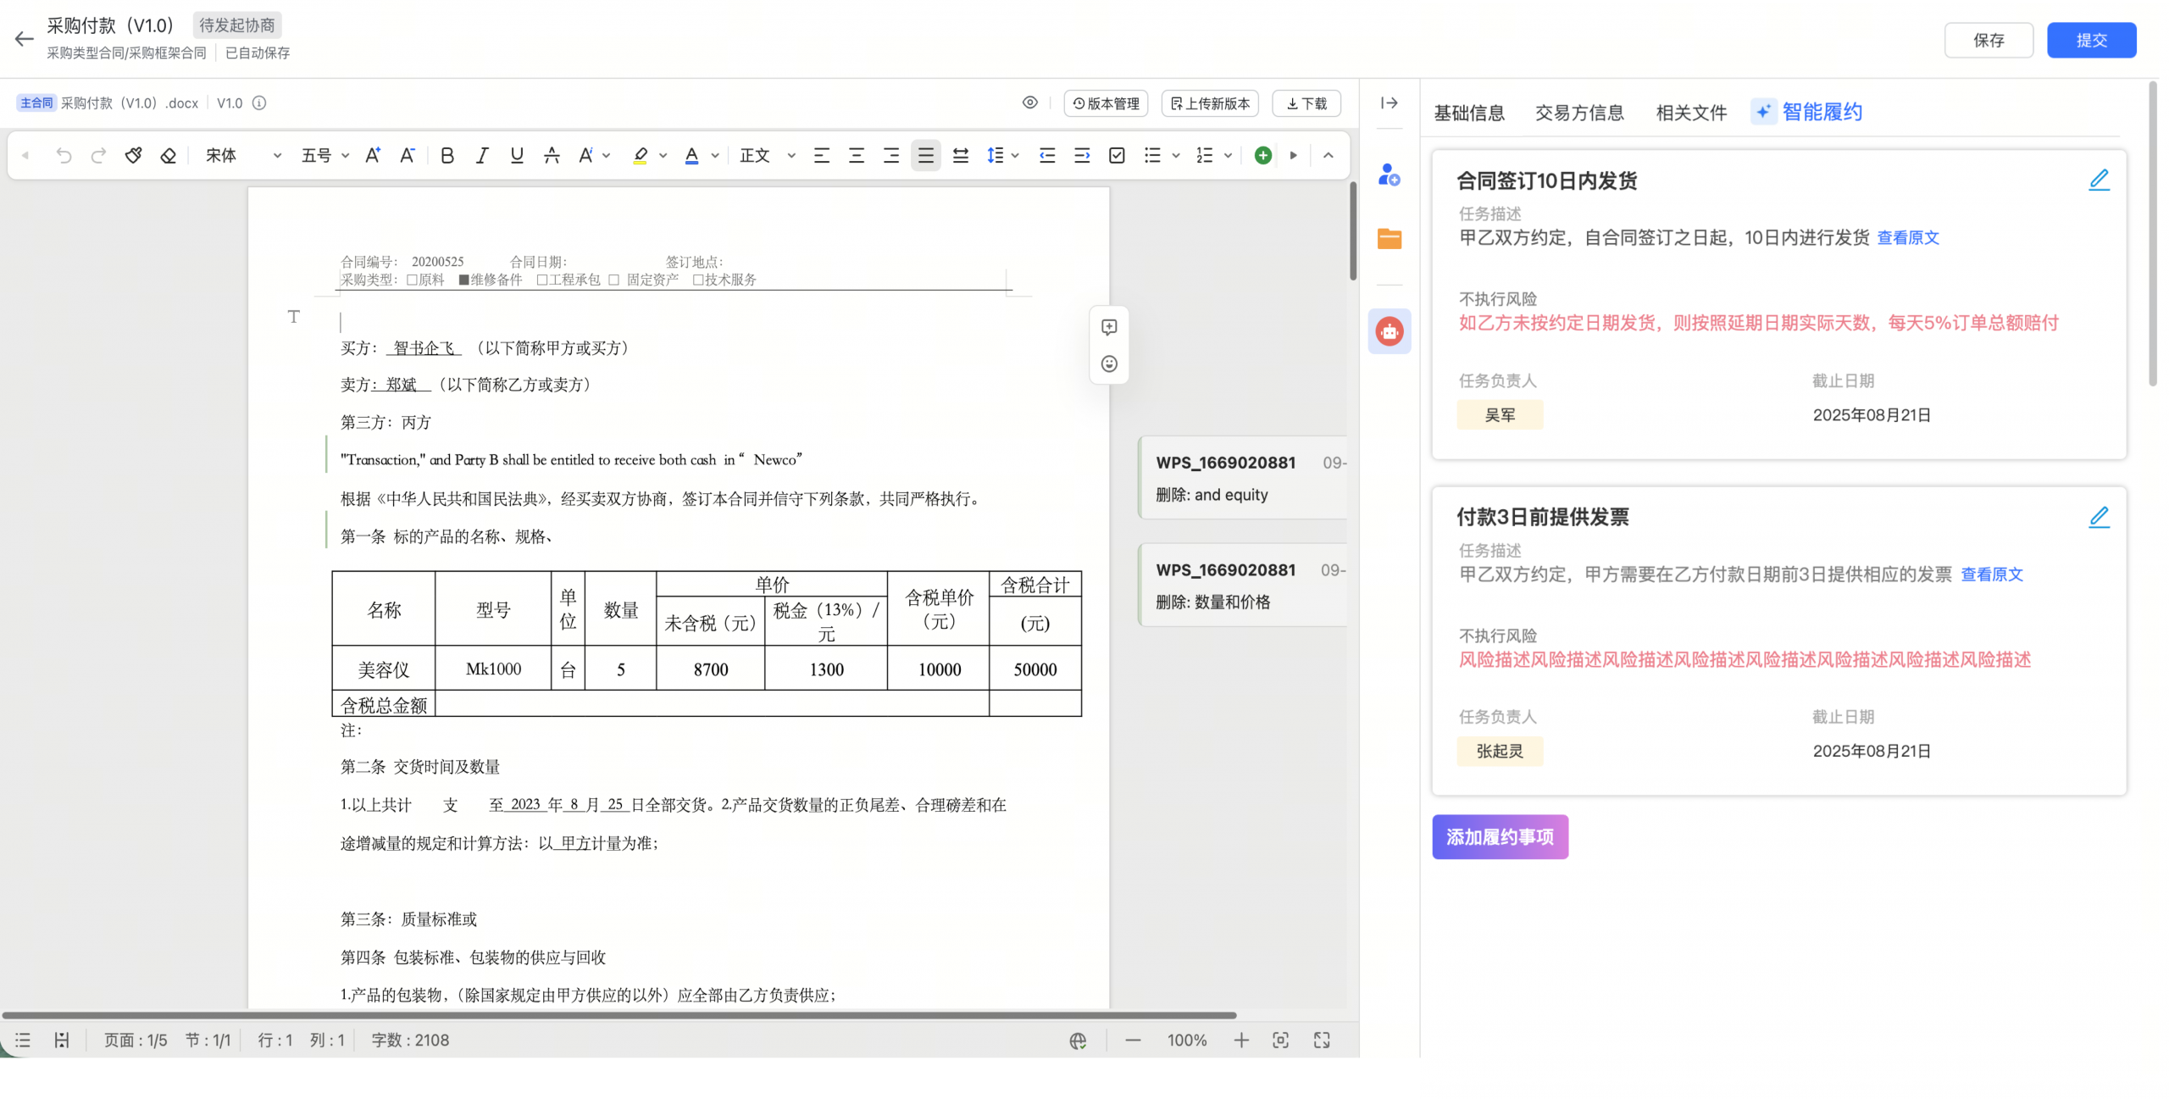Toggle the checkbox insert toolbar icon
The image size is (2169, 1099).
click(x=1117, y=155)
